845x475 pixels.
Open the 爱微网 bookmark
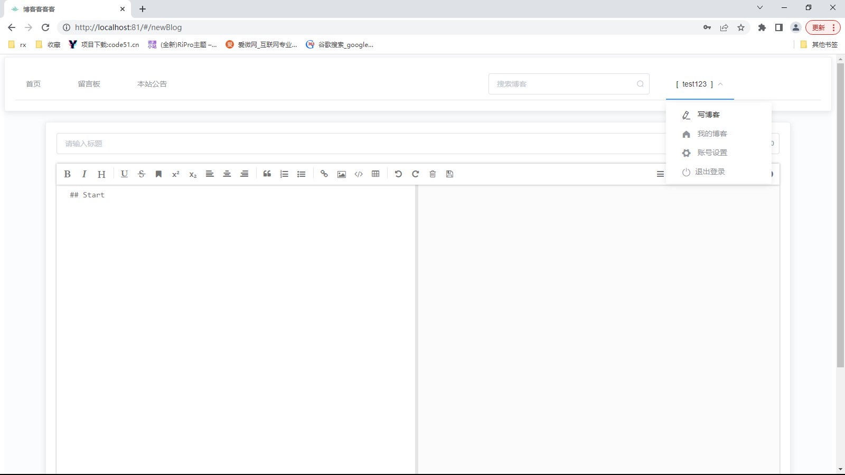(261, 45)
